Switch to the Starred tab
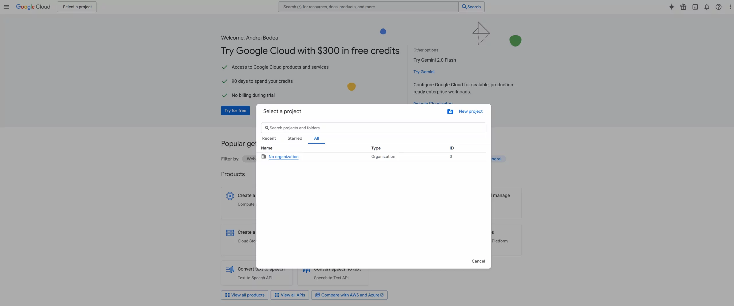Image resolution: width=734 pixels, height=306 pixels. (295, 139)
